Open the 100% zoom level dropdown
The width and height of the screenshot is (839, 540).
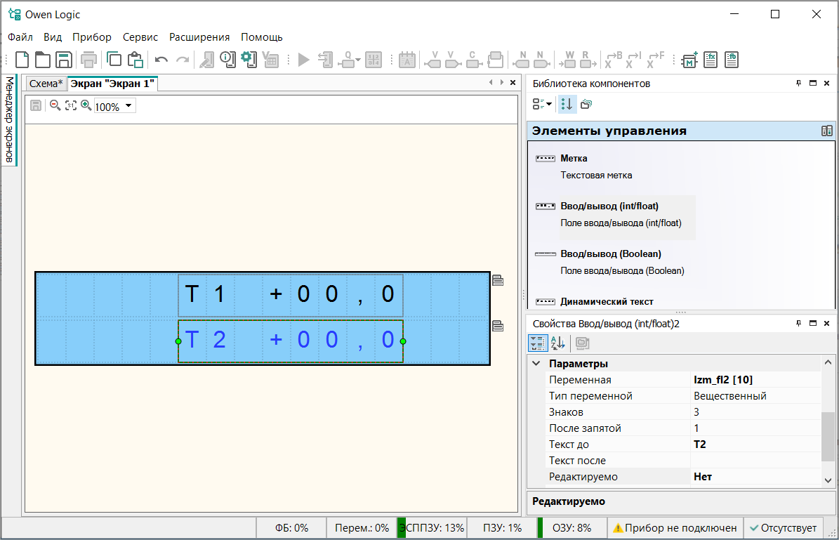128,107
